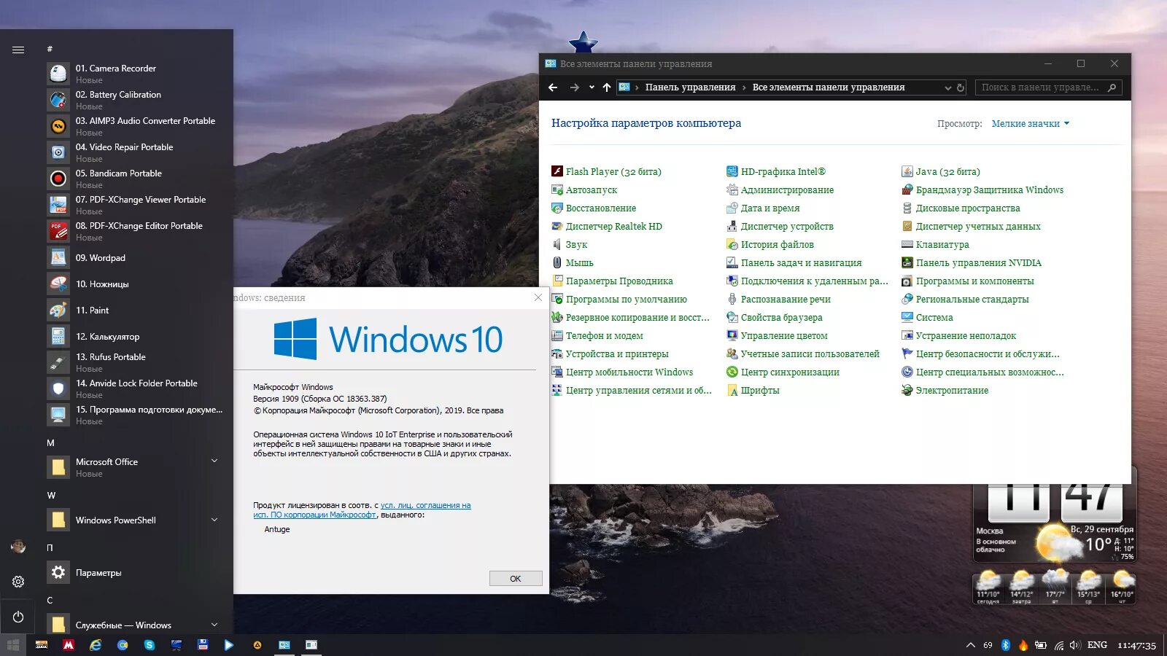The width and height of the screenshot is (1167, 656).
Task: Launch 01. Camera Recorder from Start menu
Action: (137, 74)
